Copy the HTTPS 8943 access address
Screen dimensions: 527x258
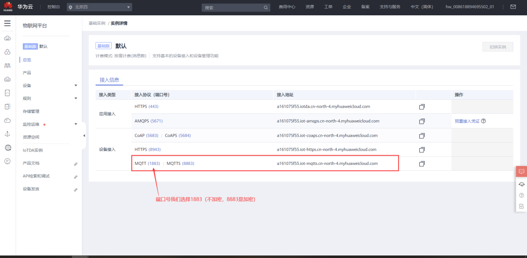point(422,149)
